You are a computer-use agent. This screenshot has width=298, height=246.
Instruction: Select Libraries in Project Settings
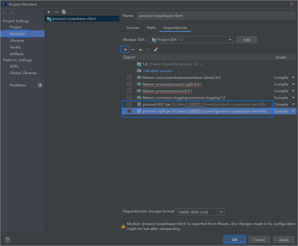tap(17, 41)
